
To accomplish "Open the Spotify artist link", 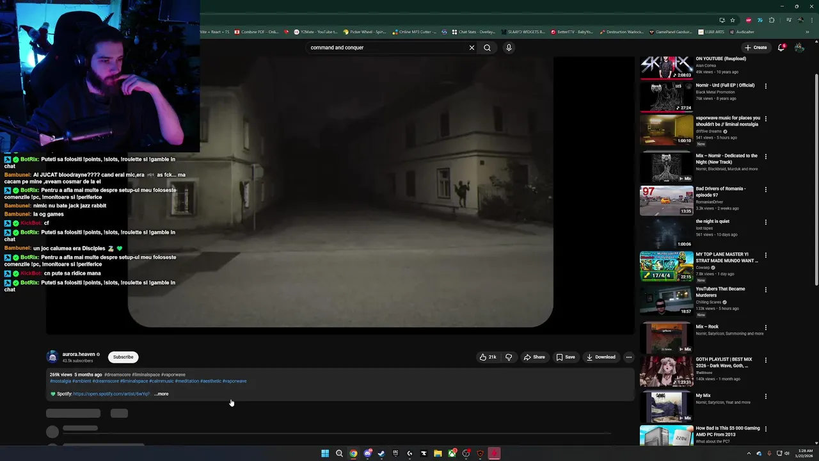I will tap(111, 394).
